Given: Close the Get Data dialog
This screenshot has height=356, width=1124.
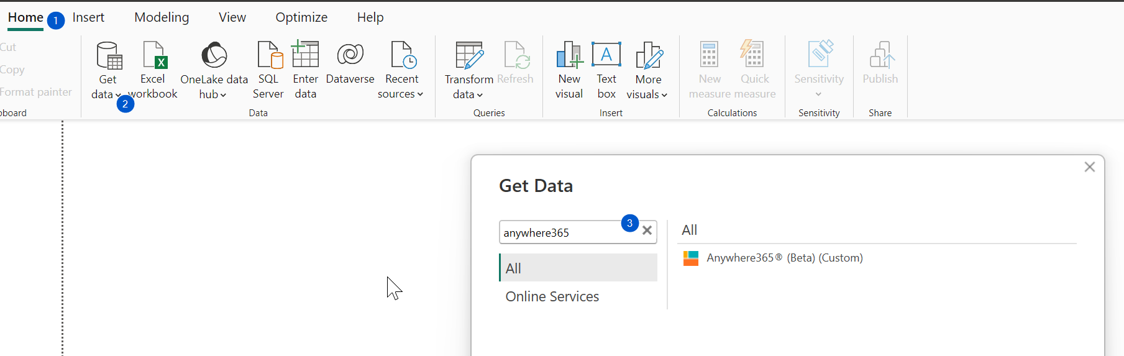Looking at the screenshot, I should tap(1089, 167).
